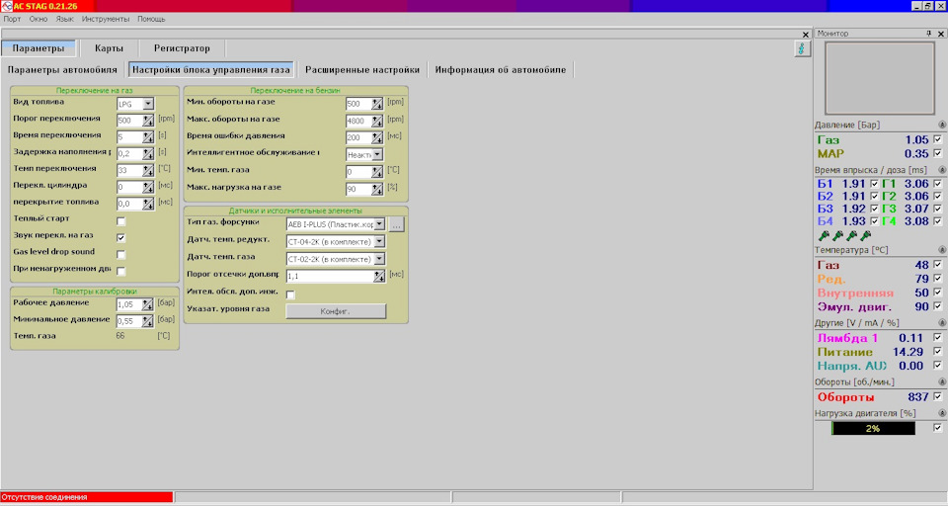The width and height of the screenshot is (948, 506).
Task: Open Расширенные настройки sub-tab
Action: point(362,69)
